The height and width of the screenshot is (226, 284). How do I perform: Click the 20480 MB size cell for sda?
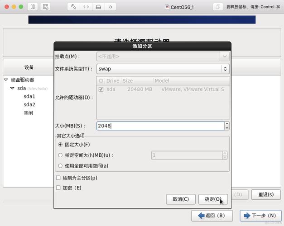140,89
